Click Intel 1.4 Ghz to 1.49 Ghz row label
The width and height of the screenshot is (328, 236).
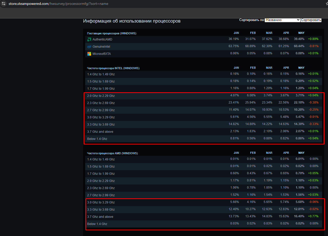click(101, 74)
